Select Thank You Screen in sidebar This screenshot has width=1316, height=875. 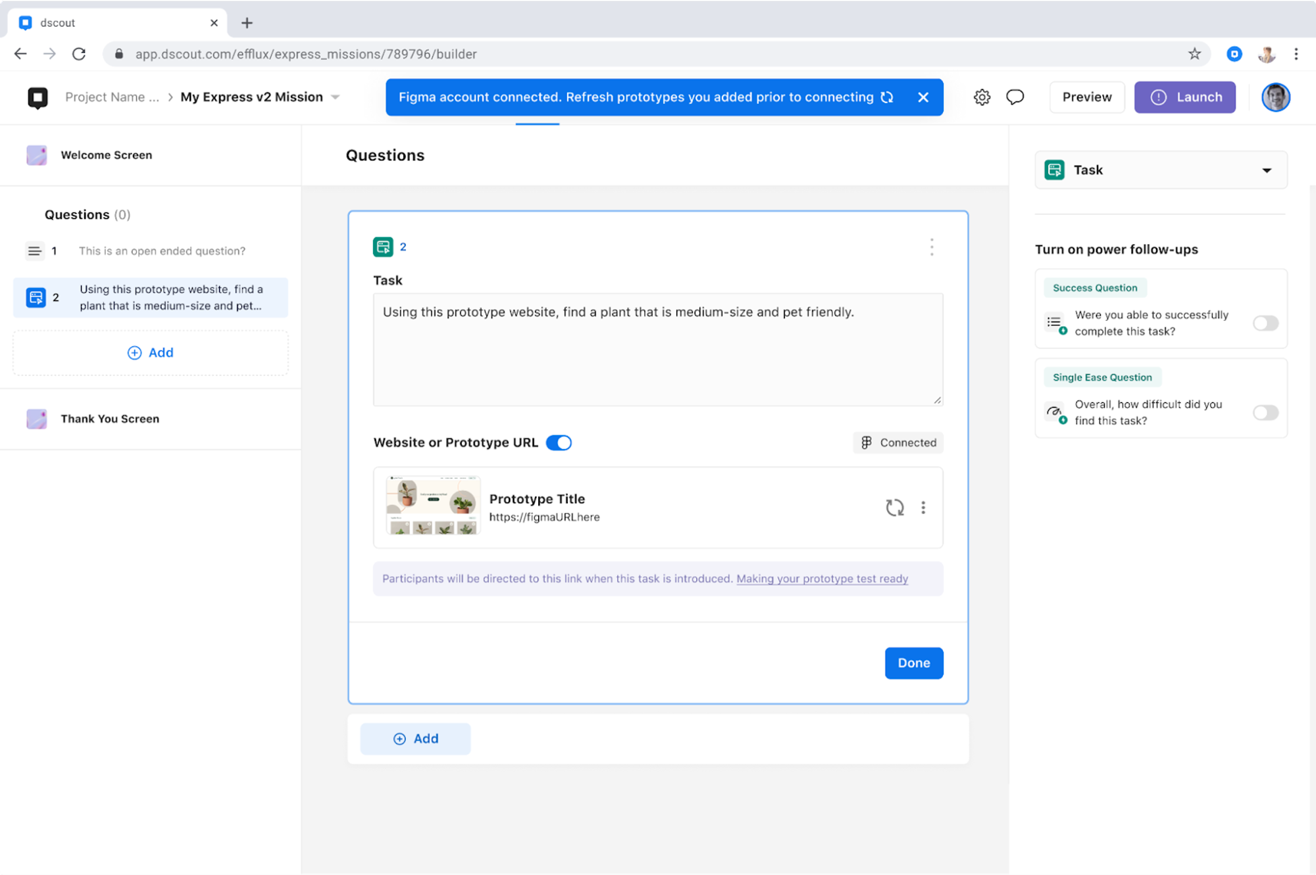[x=151, y=419]
